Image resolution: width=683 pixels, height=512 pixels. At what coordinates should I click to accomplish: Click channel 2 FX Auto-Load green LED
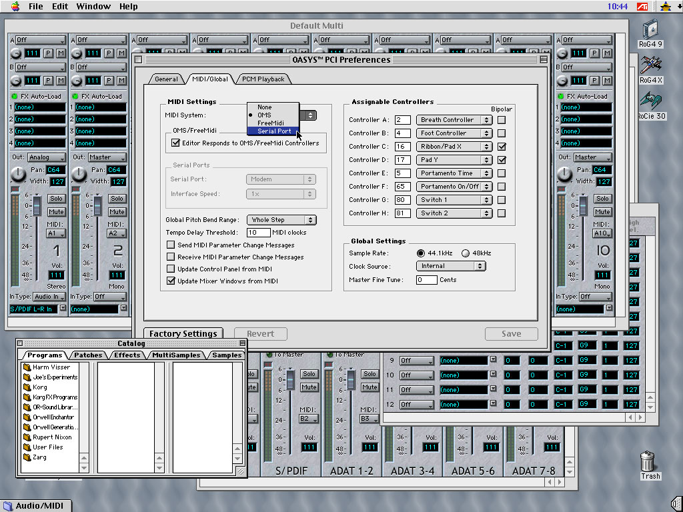tap(75, 96)
